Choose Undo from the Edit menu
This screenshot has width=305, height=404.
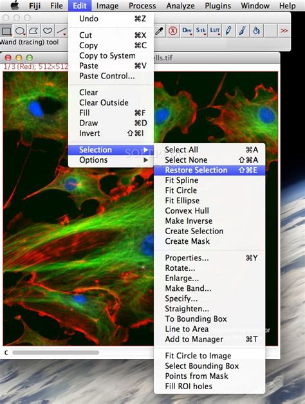click(x=111, y=19)
